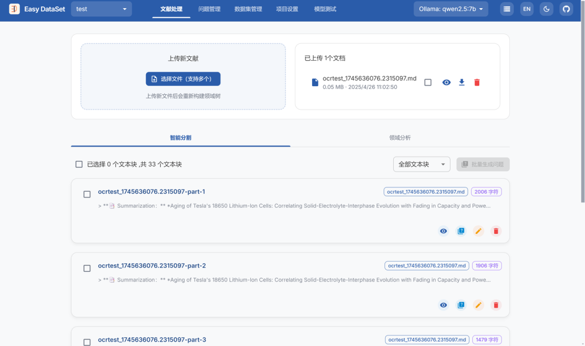This screenshot has width=585, height=346.
Task: View details of part-1 text block
Action: [x=443, y=231]
